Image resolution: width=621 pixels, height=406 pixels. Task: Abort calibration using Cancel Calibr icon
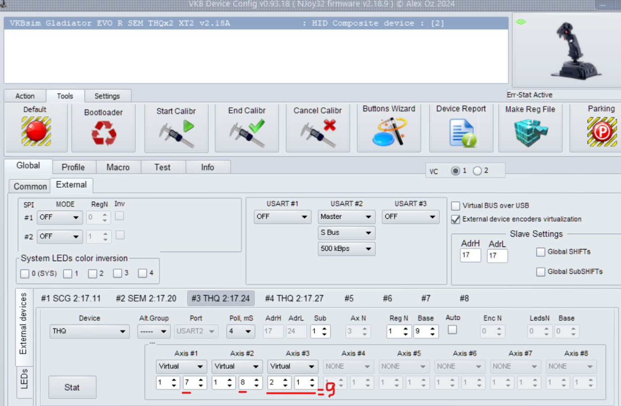[x=318, y=134]
